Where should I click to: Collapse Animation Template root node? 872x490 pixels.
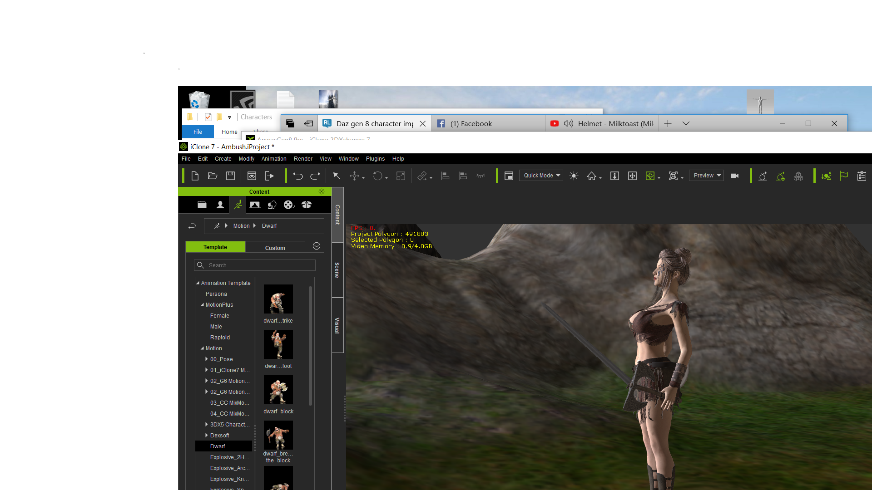(x=198, y=283)
